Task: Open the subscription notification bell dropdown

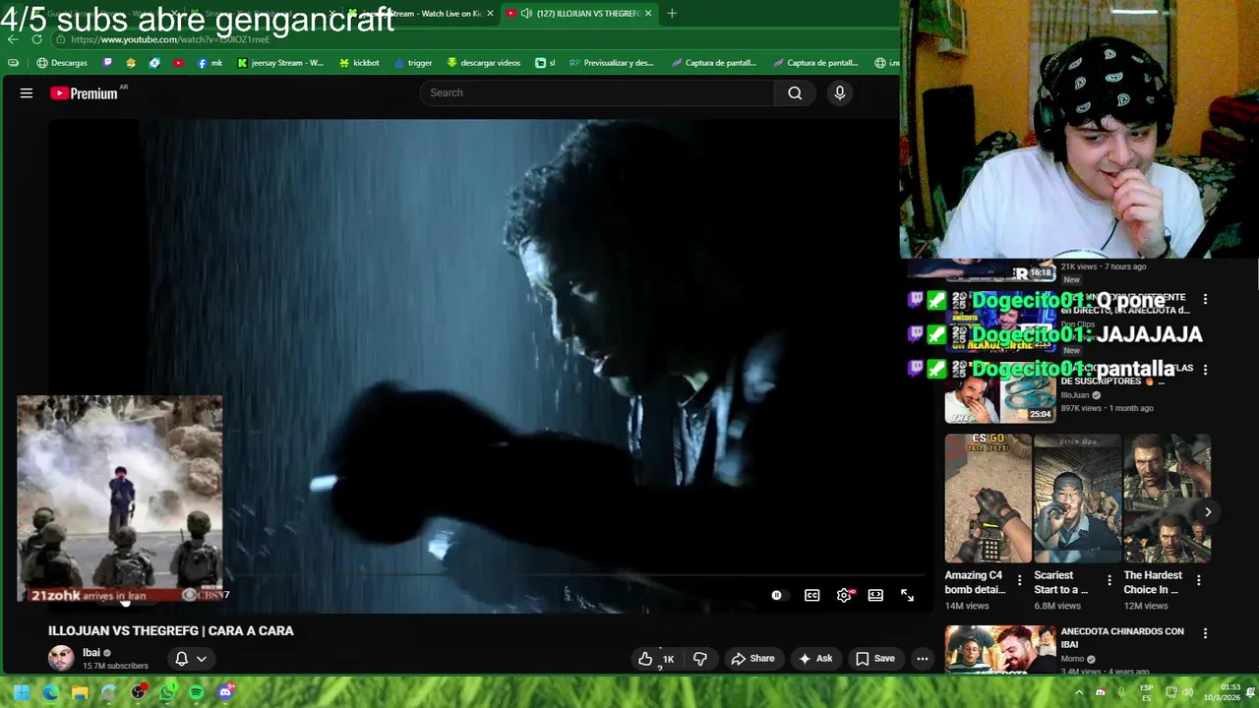Action: click(190, 659)
